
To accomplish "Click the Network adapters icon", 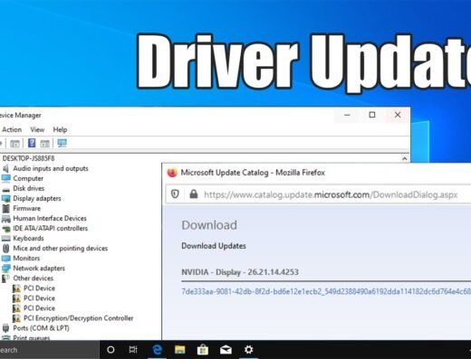I will click(5, 268).
